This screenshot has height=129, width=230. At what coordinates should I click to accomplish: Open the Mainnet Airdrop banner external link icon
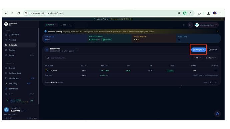[218, 32]
